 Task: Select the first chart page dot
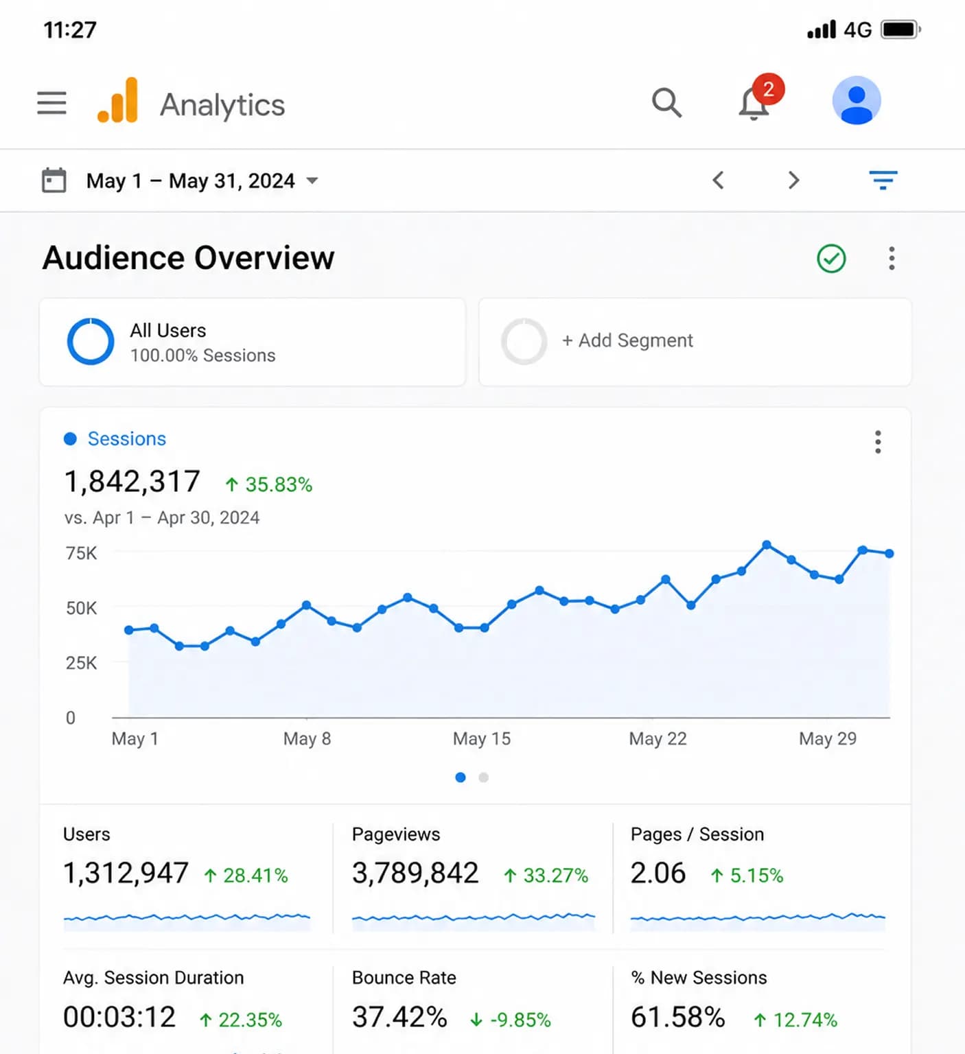pyautogui.click(x=461, y=777)
